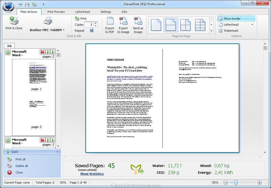Collapse the Quick panel chevron

[x=57, y=151]
